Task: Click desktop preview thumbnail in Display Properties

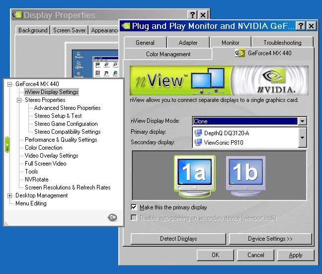Action: pos(95,64)
